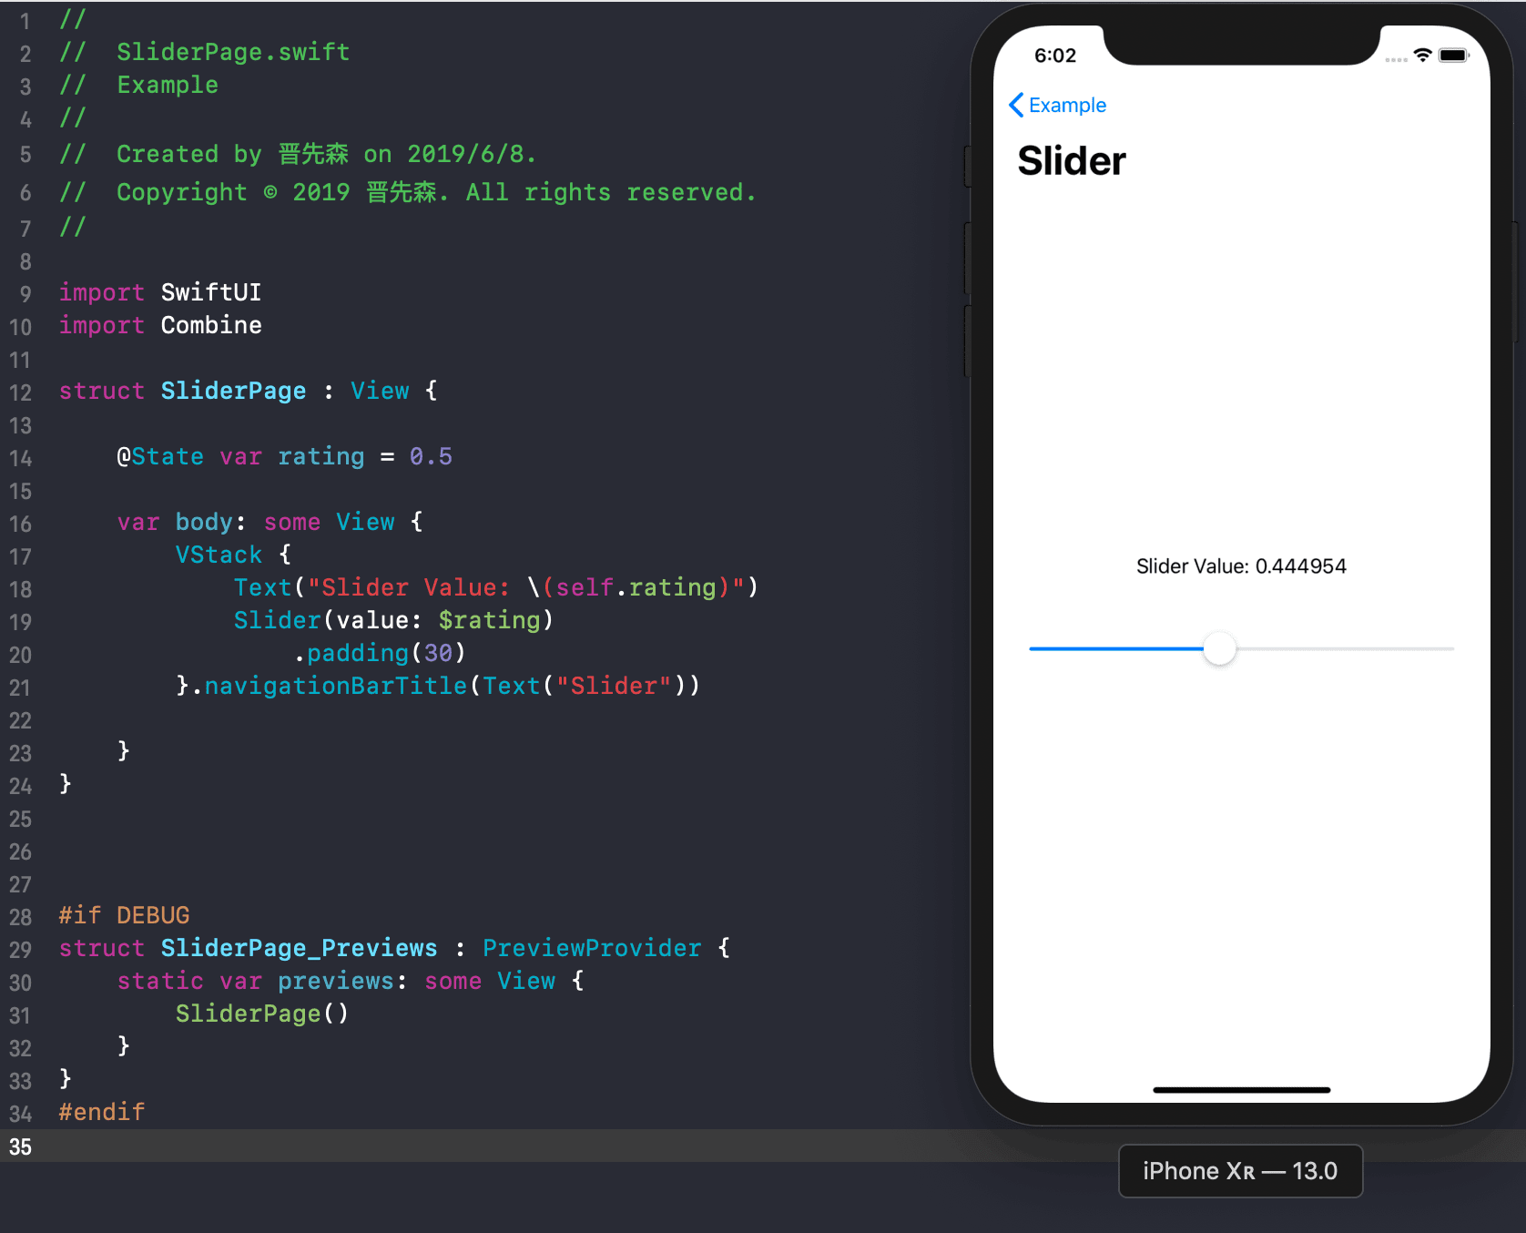Click the Slider navigation title
Screen dimensions: 1526x1233
pos(1071,160)
